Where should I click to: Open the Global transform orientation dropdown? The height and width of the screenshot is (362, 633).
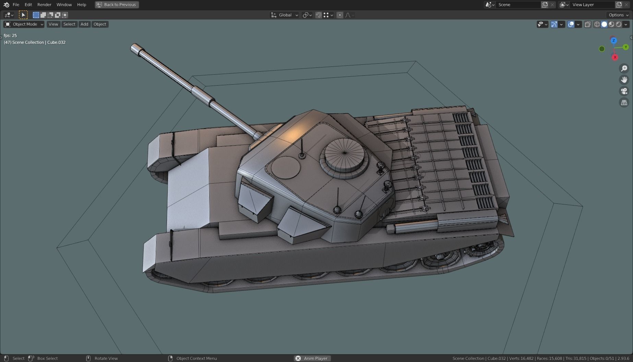285,15
